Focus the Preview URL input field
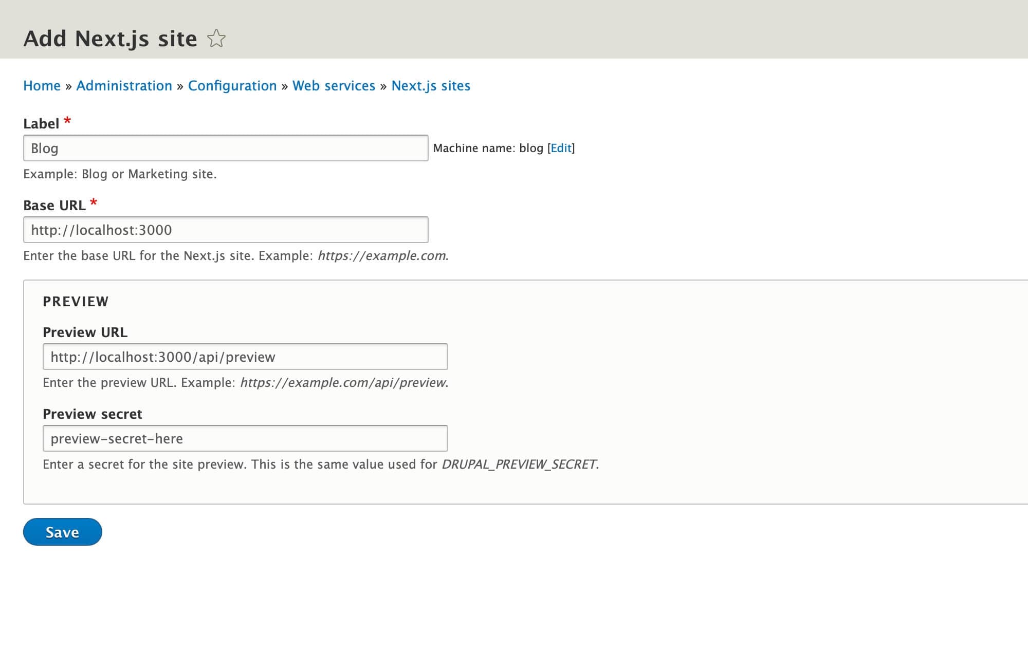 pyautogui.click(x=245, y=357)
